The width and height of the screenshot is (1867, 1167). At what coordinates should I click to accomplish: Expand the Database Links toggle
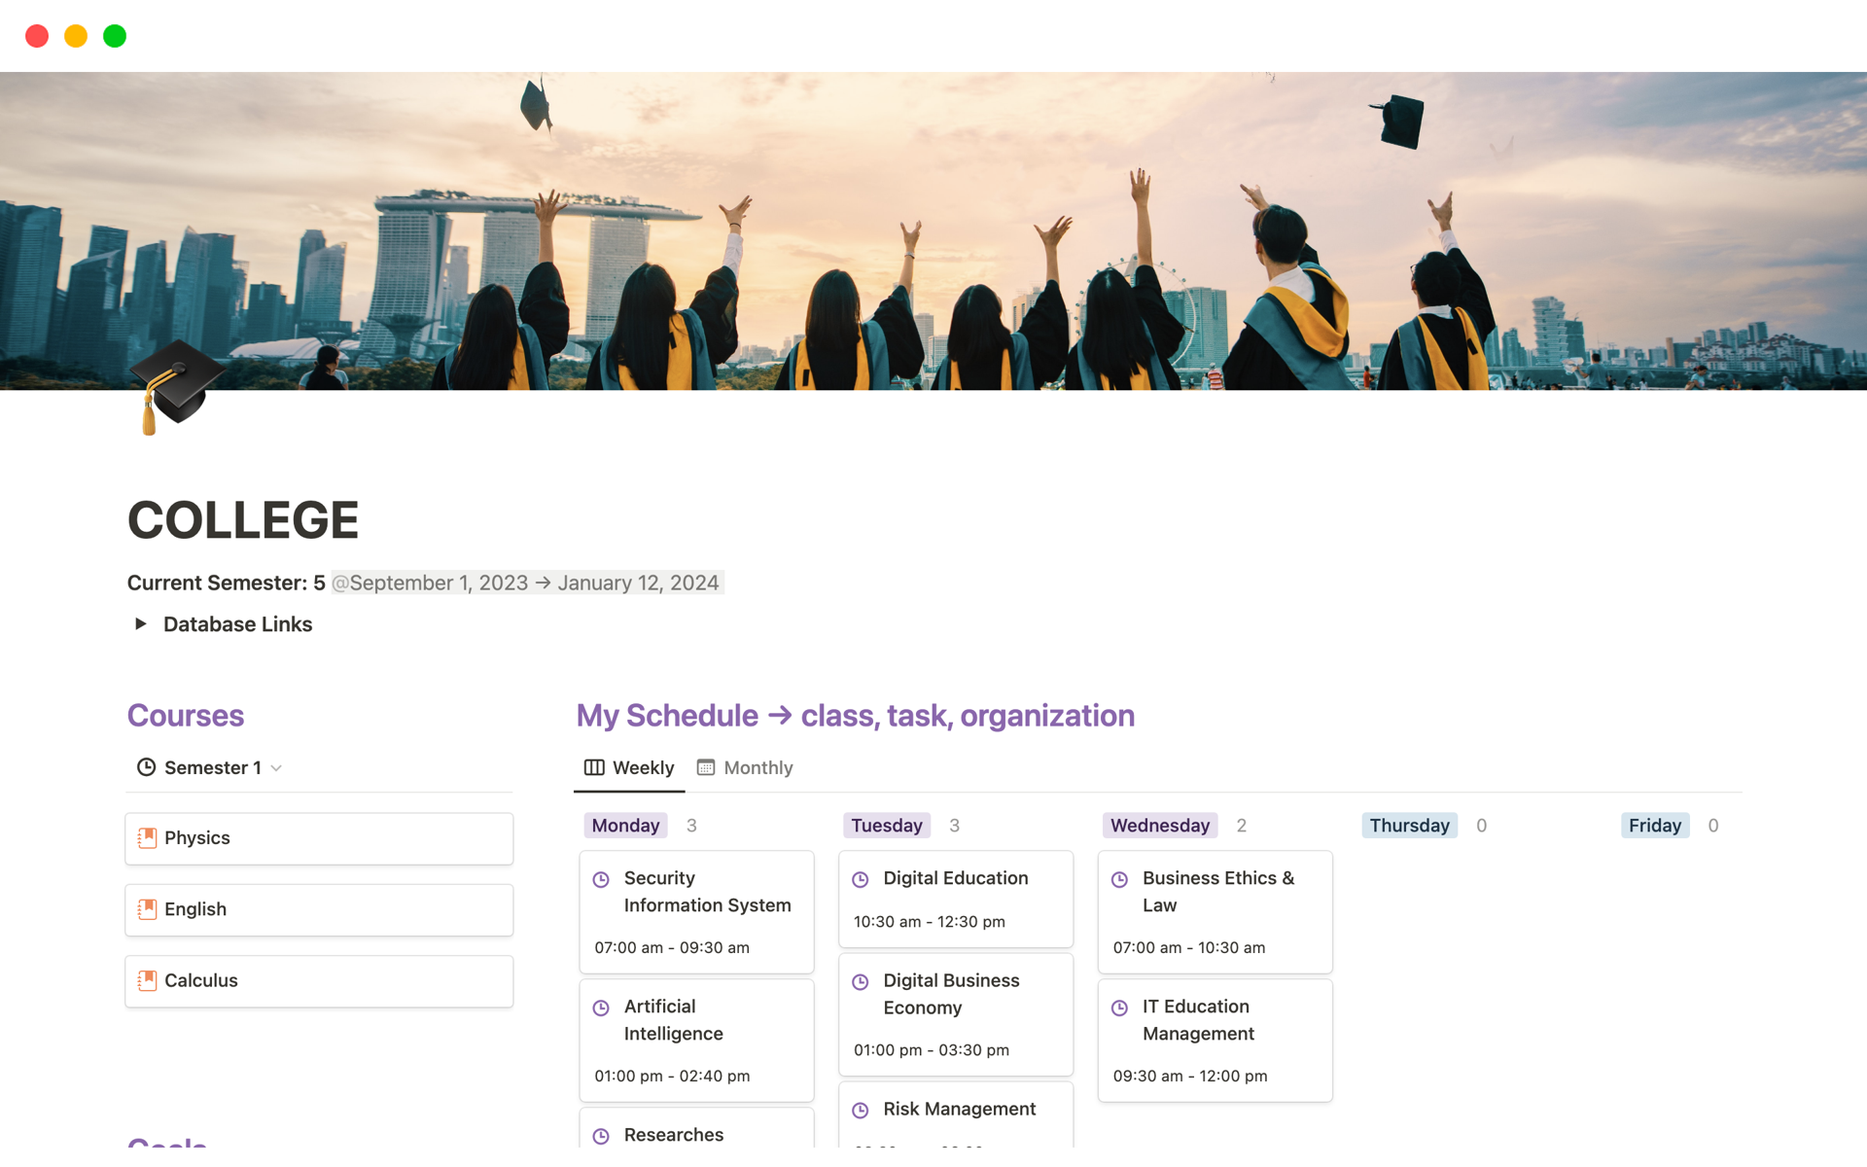pos(140,623)
